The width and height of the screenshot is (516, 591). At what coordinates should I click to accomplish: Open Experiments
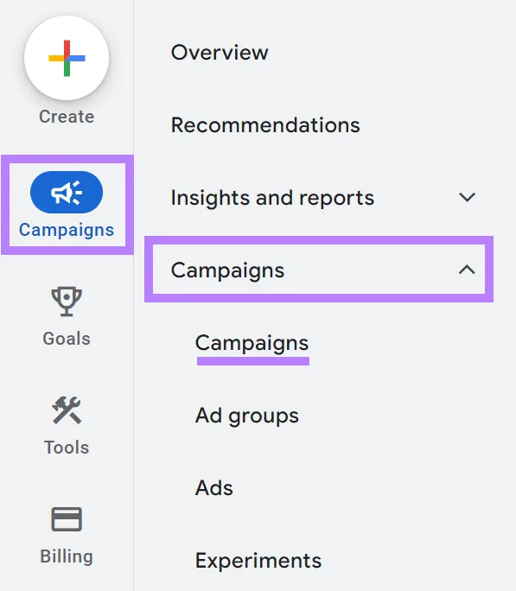pyautogui.click(x=258, y=561)
